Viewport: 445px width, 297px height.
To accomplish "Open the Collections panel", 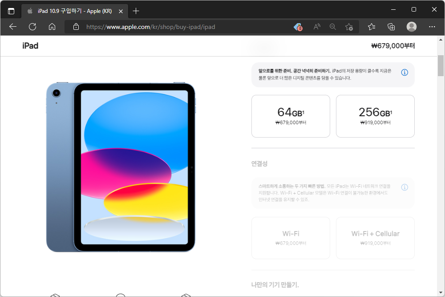I will [x=391, y=27].
